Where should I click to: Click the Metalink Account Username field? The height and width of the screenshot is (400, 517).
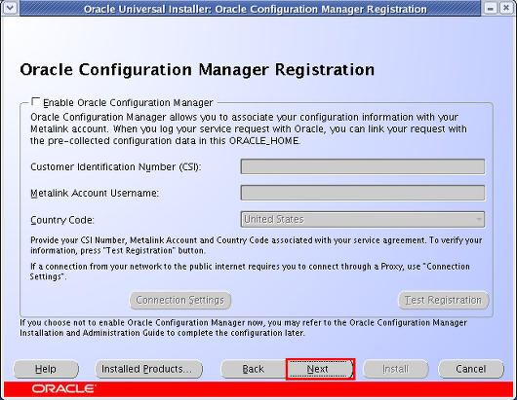[x=363, y=193]
